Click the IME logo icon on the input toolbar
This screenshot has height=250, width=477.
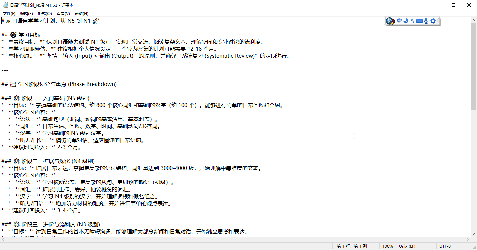pos(390,21)
